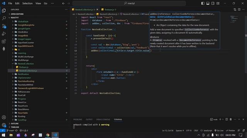Open the Accounts menu icon
247x138 pixels.
pos(4,117)
